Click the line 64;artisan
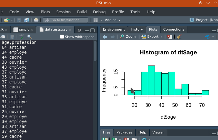 coord(14,47)
